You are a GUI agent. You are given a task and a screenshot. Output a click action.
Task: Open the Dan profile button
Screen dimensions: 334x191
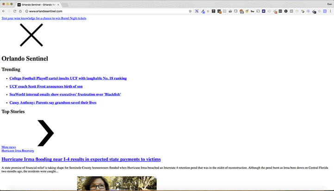(329, 4)
